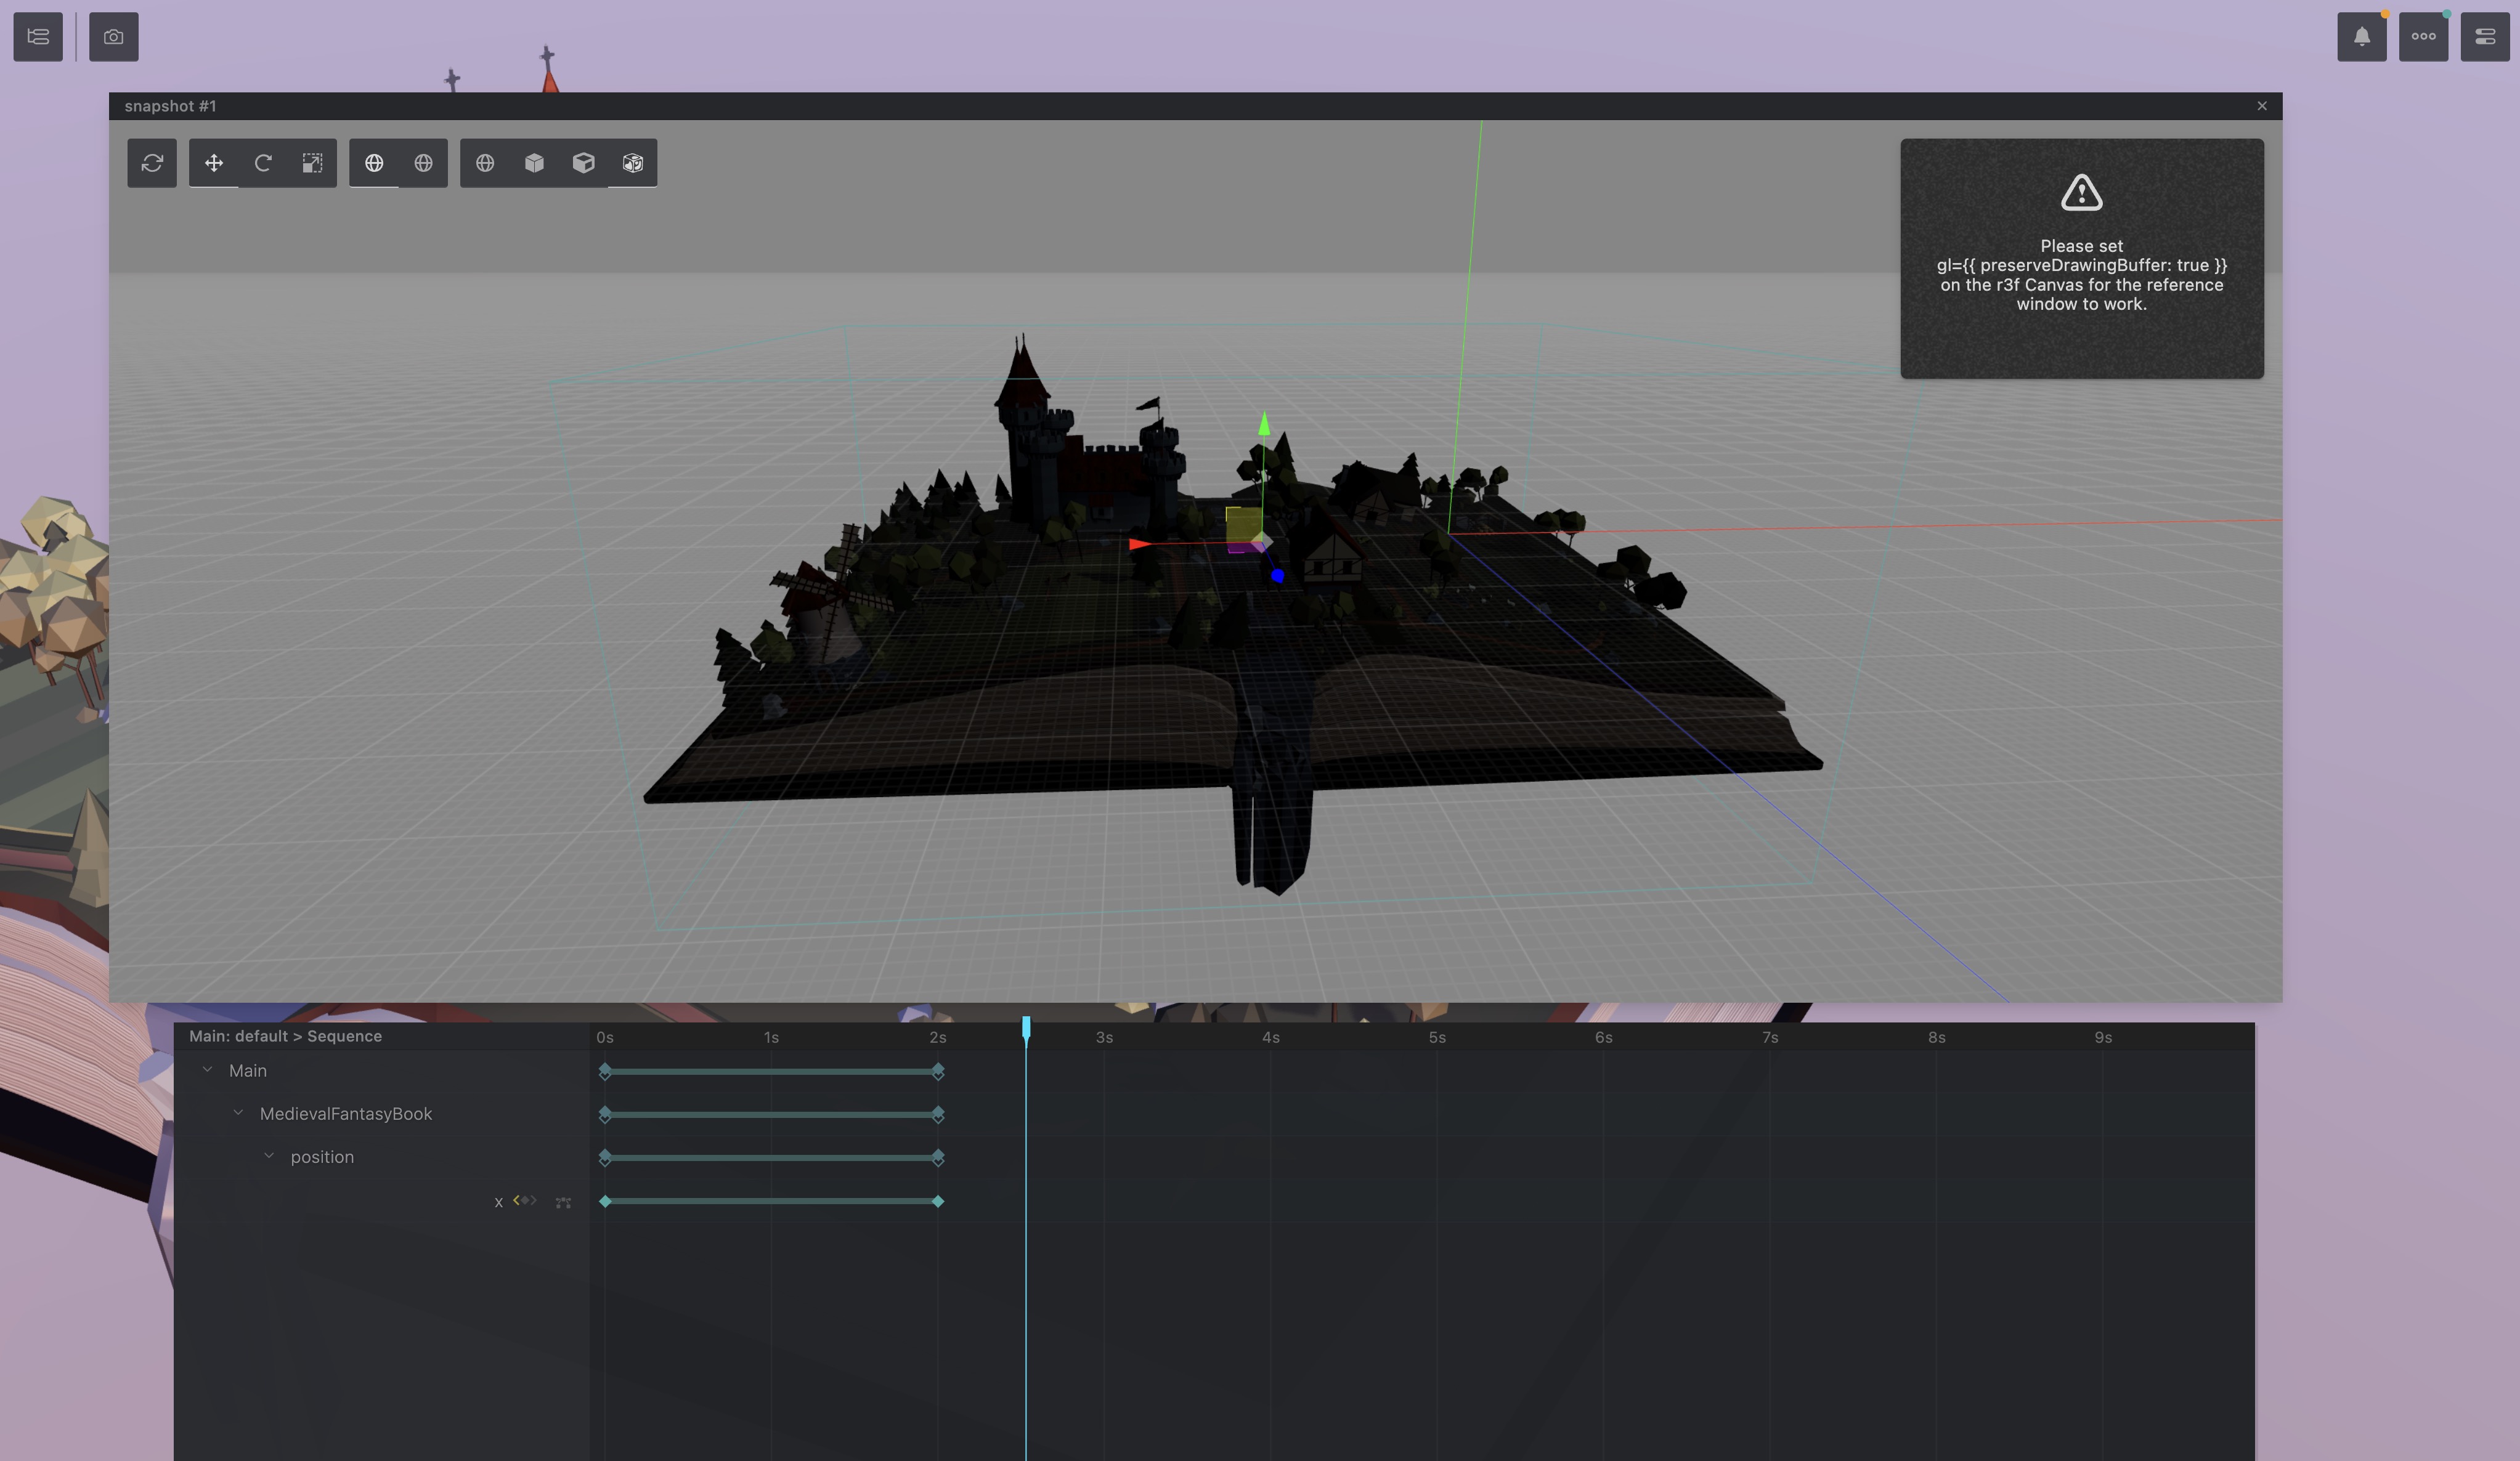Select Main aggregate keyframe at 0s
The image size is (2520, 1461).
(x=605, y=1071)
